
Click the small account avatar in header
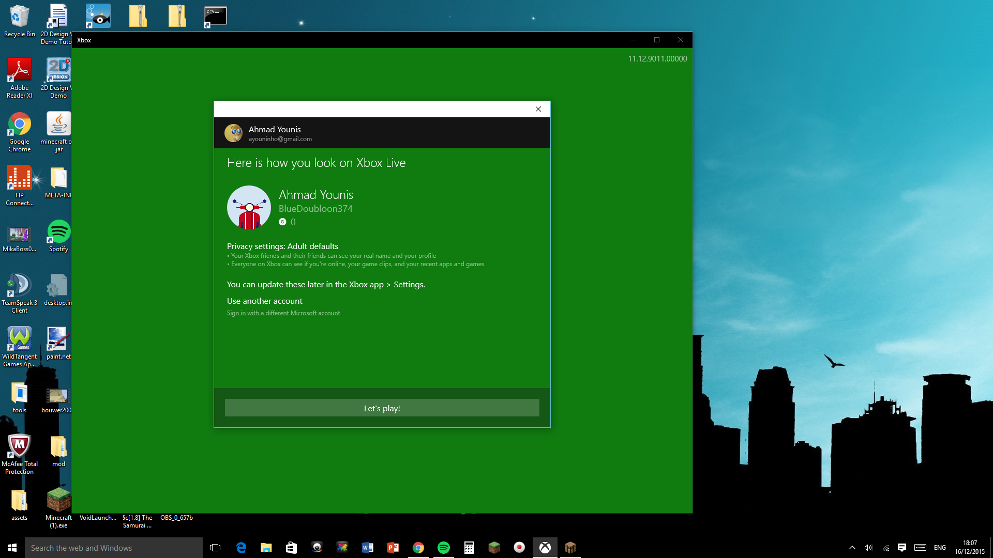click(x=233, y=133)
